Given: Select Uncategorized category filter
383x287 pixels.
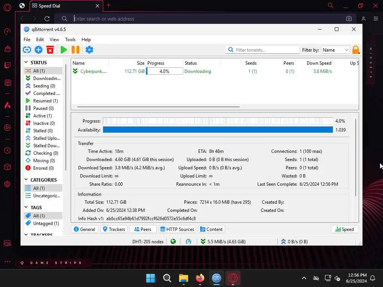Looking at the screenshot, I should 43,196.
